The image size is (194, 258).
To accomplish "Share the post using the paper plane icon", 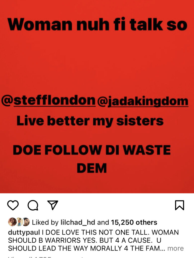I will pyautogui.click(x=53, y=205).
